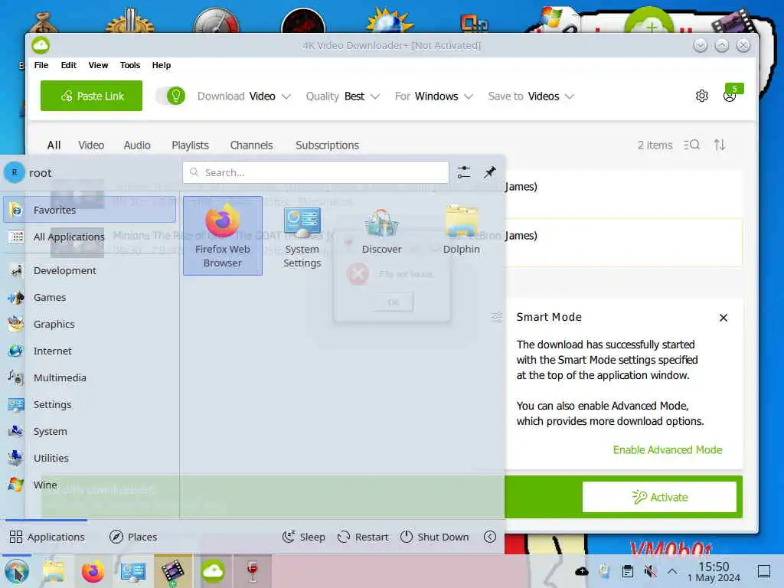Select the Multimedia category
784x588 pixels.
pos(90,377)
